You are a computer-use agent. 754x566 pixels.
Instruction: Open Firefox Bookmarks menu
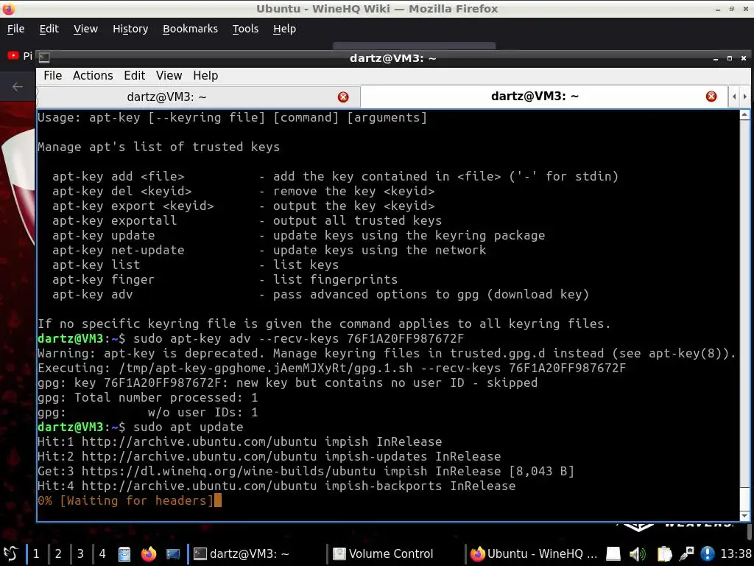click(190, 29)
